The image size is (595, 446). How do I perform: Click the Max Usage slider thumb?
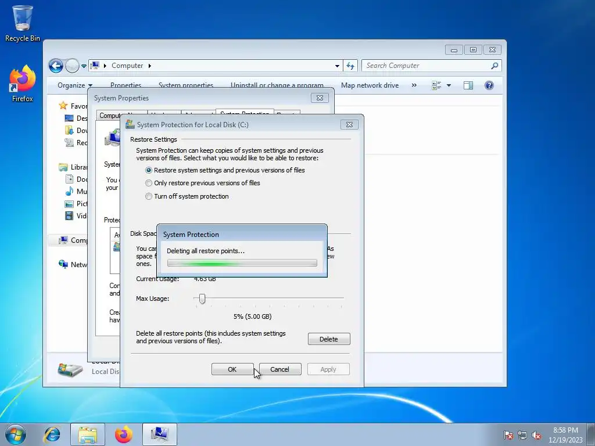pyautogui.click(x=202, y=298)
